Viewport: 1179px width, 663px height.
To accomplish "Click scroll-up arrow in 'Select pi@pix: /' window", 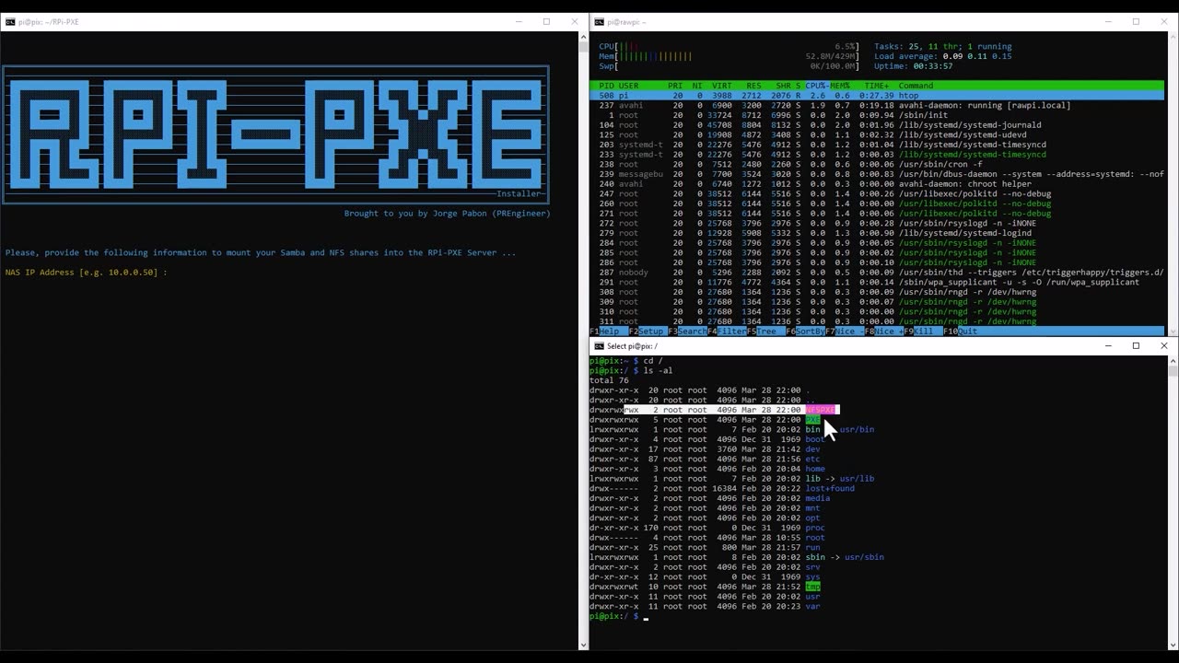I will [x=1172, y=360].
